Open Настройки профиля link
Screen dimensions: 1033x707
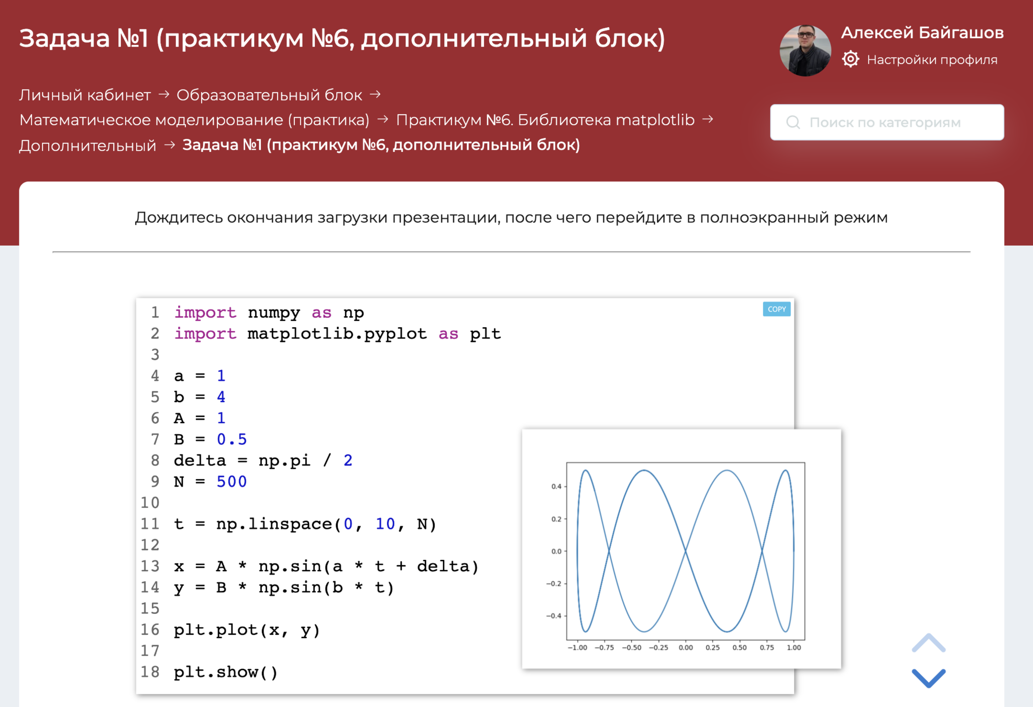(932, 60)
